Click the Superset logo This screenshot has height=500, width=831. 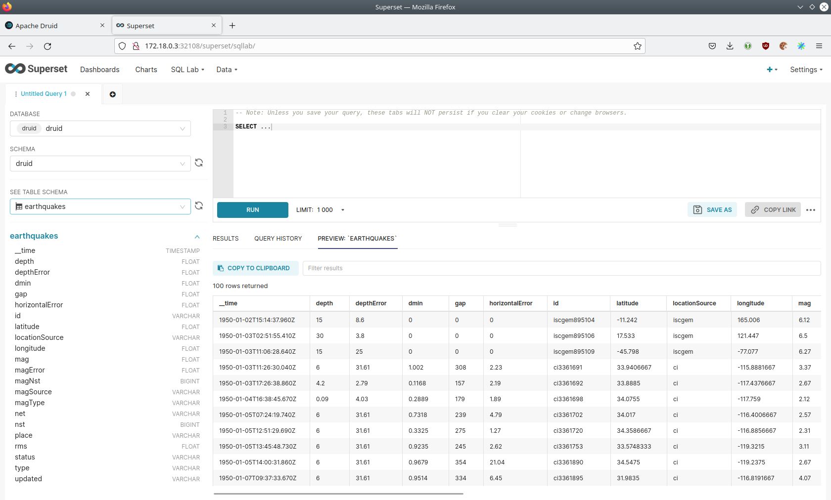click(36, 69)
